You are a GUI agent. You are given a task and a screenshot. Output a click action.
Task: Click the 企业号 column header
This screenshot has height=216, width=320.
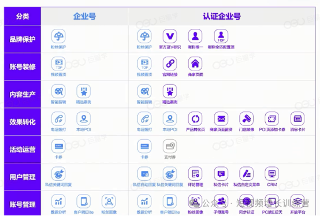[84, 16]
